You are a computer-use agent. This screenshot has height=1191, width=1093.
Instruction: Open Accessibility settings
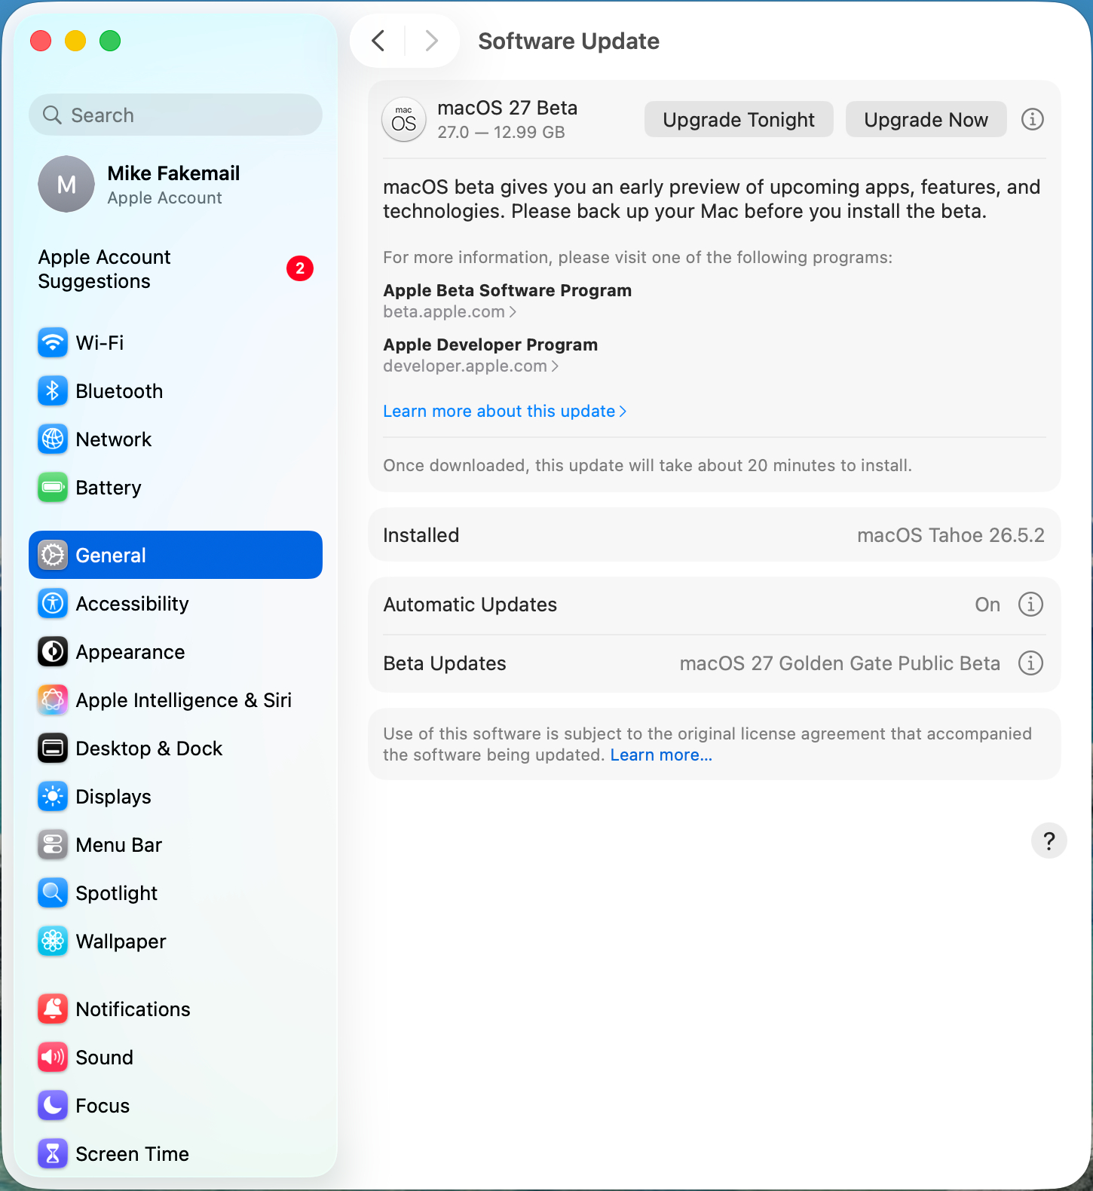175,604
